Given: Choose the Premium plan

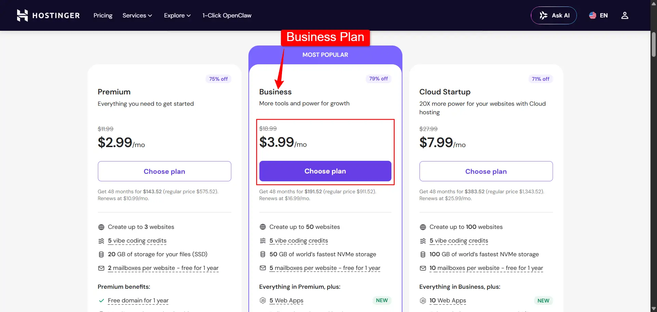Looking at the screenshot, I should click(x=164, y=171).
